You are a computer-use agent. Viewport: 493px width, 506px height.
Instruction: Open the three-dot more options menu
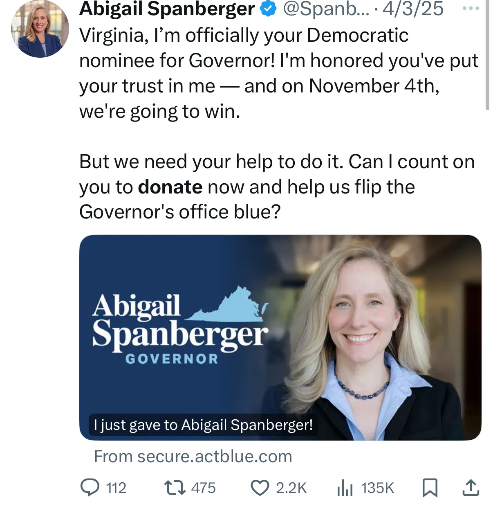point(471,8)
